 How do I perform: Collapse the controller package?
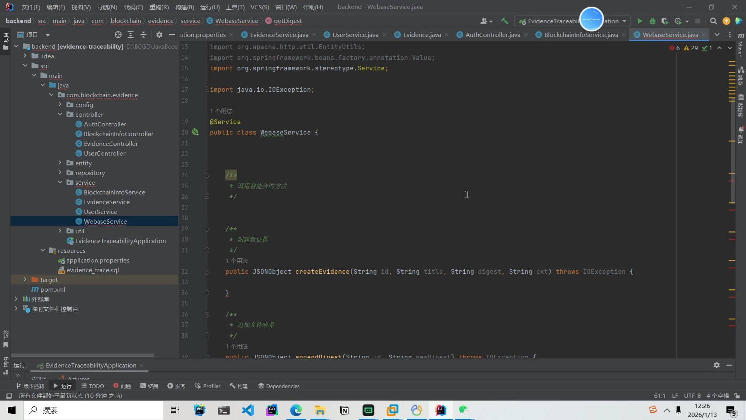pyautogui.click(x=60, y=114)
